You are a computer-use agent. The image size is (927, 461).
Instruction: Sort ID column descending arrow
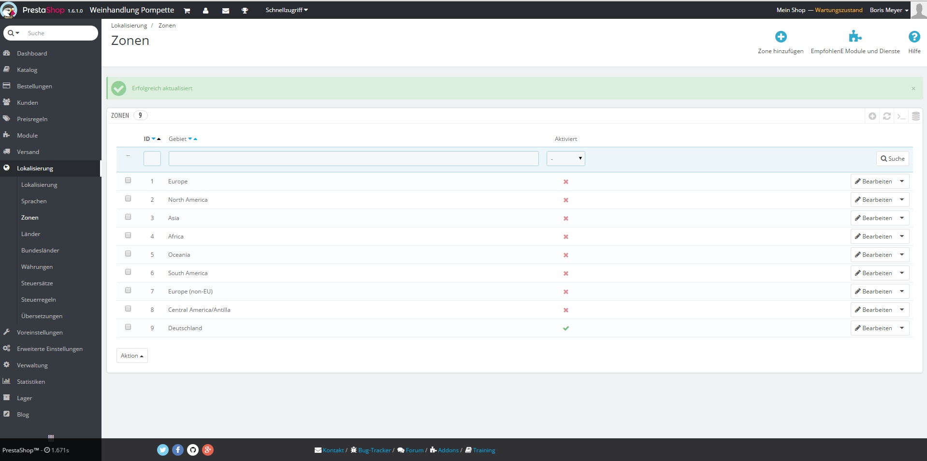pos(154,139)
